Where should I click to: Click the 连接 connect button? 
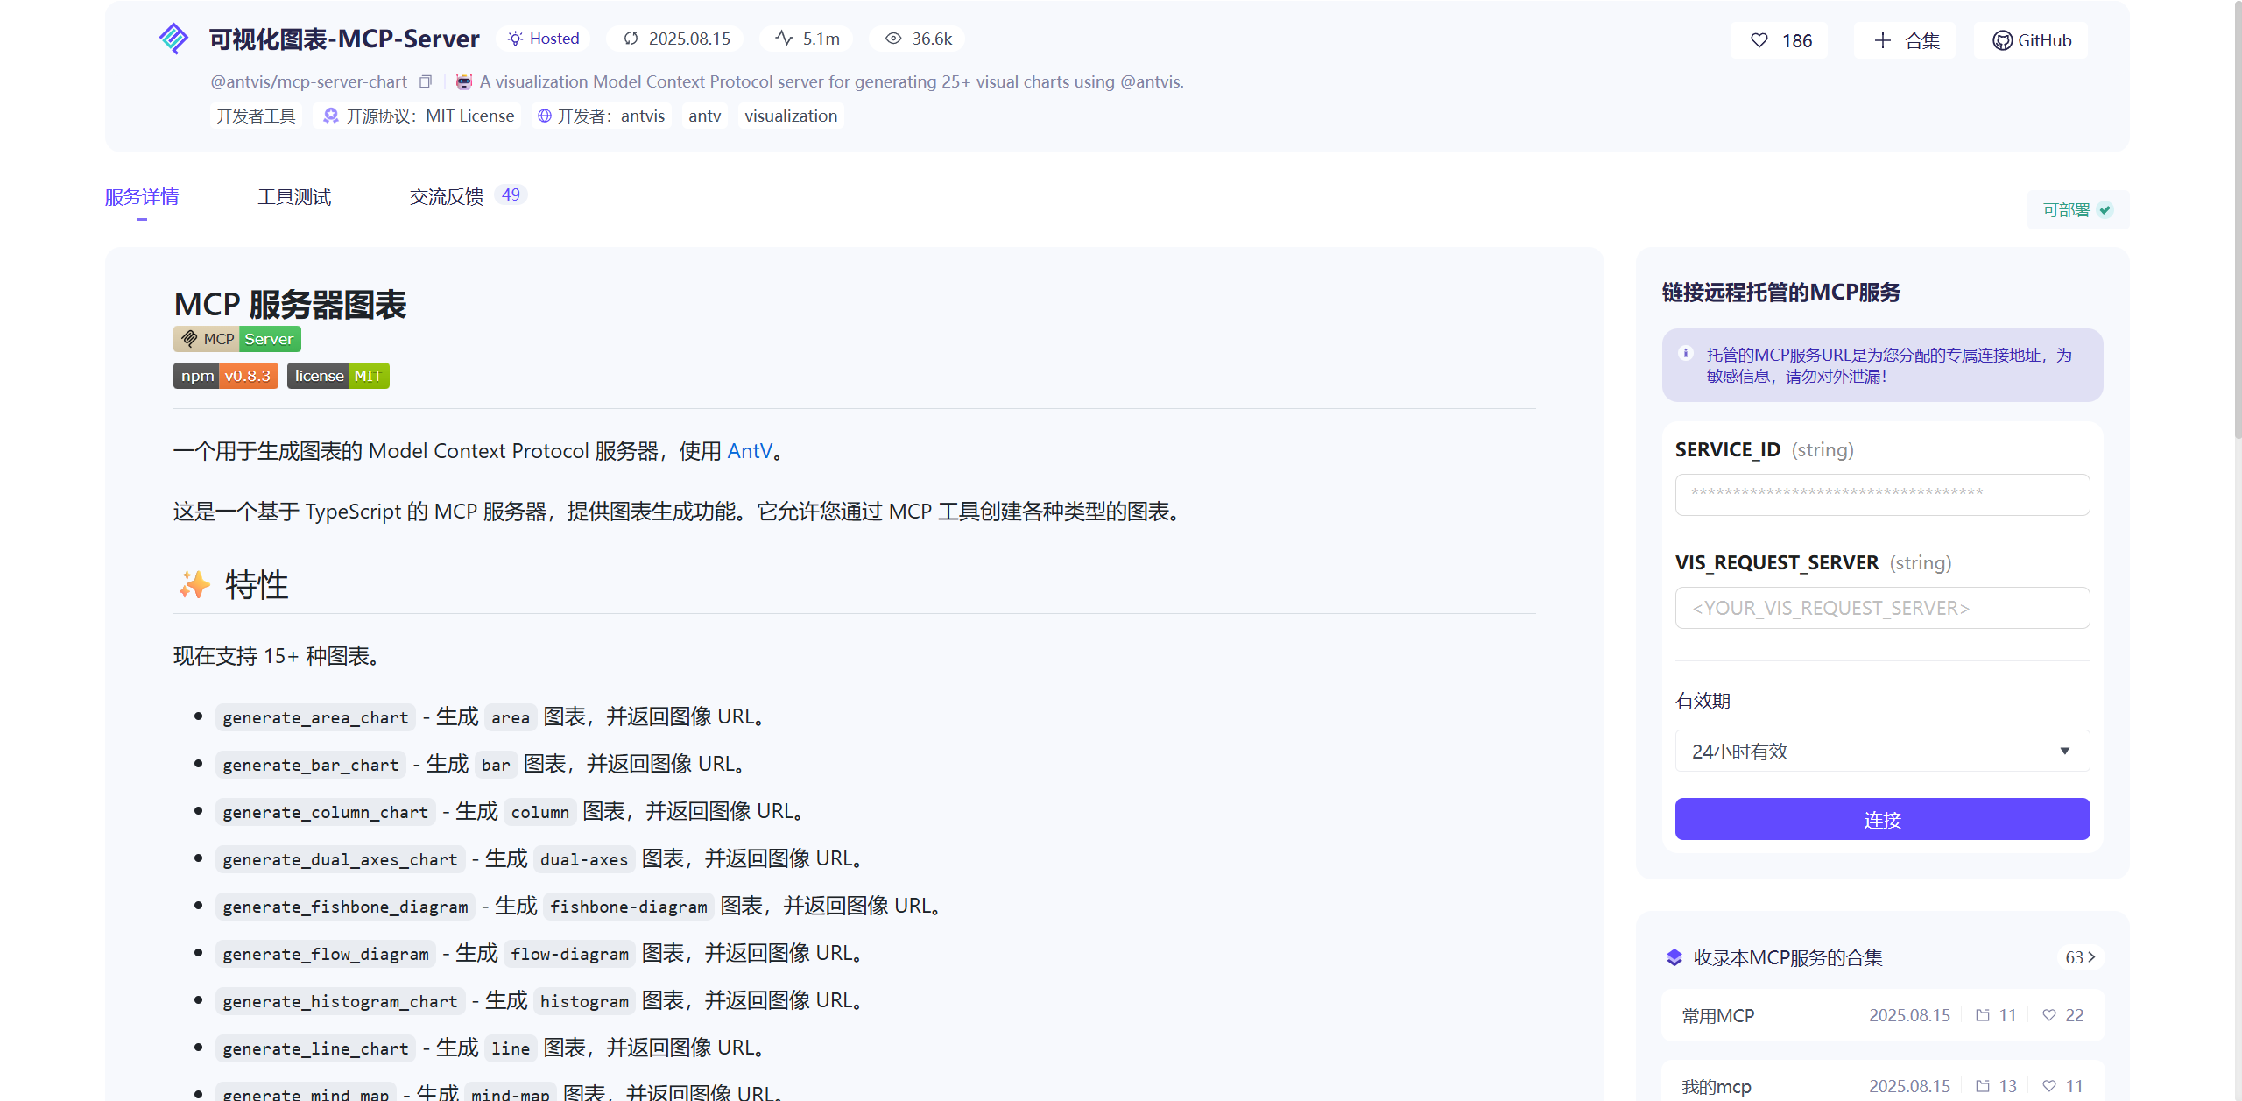click(x=1882, y=819)
